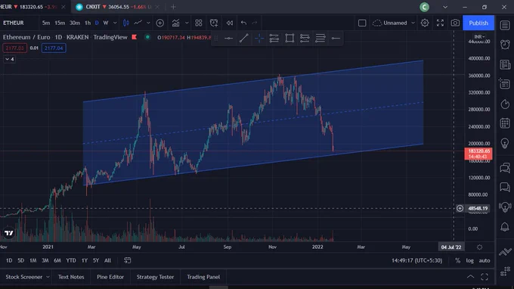Select the line chart style icon

[138, 23]
